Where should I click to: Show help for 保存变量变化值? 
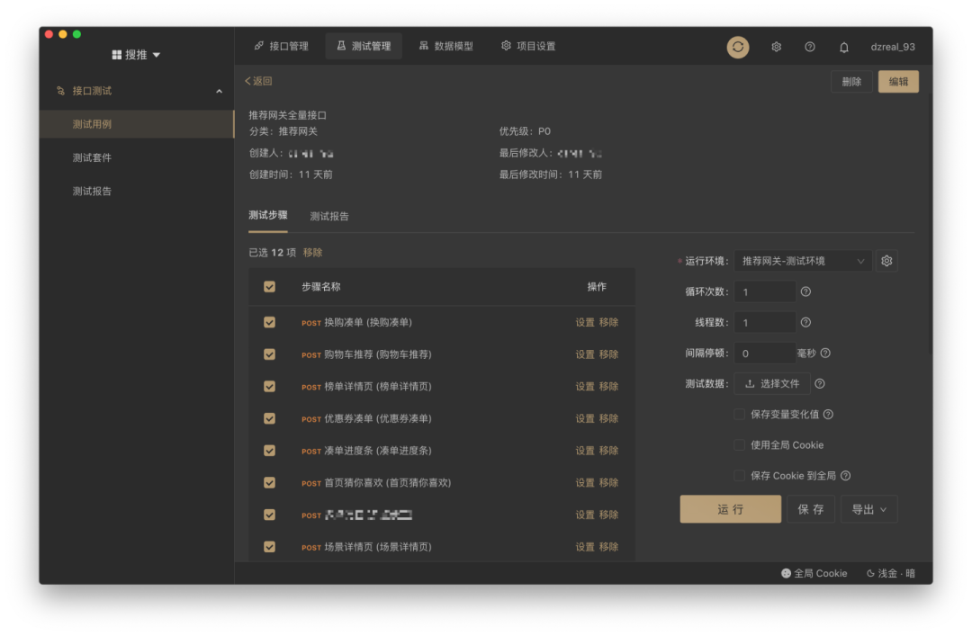828,414
